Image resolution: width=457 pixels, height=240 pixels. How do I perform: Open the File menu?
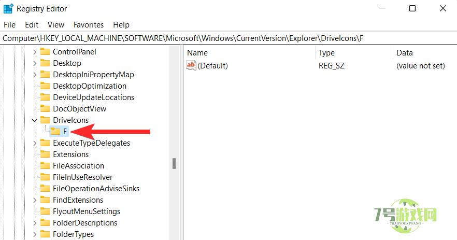(10, 25)
